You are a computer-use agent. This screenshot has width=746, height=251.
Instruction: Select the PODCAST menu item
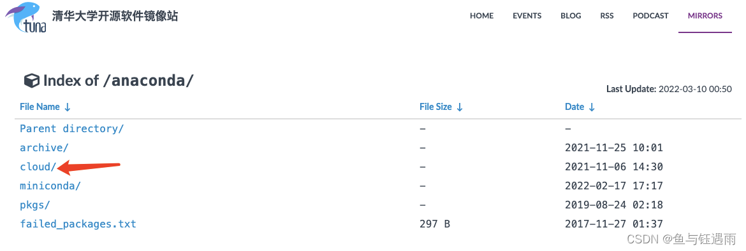(650, 16)
